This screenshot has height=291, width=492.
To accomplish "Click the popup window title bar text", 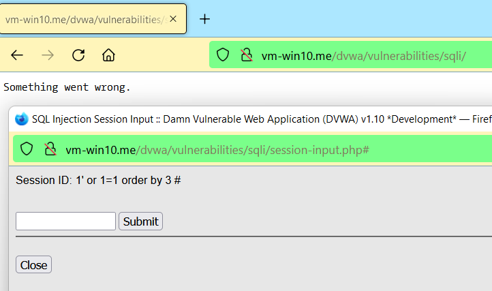I will [262, 119].
